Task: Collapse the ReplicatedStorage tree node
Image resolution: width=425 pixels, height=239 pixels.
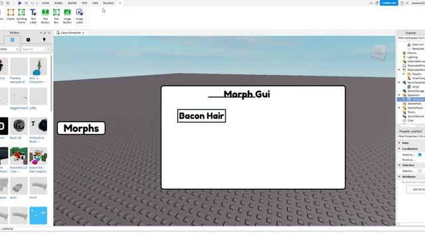Action: (x=399, y=70)
